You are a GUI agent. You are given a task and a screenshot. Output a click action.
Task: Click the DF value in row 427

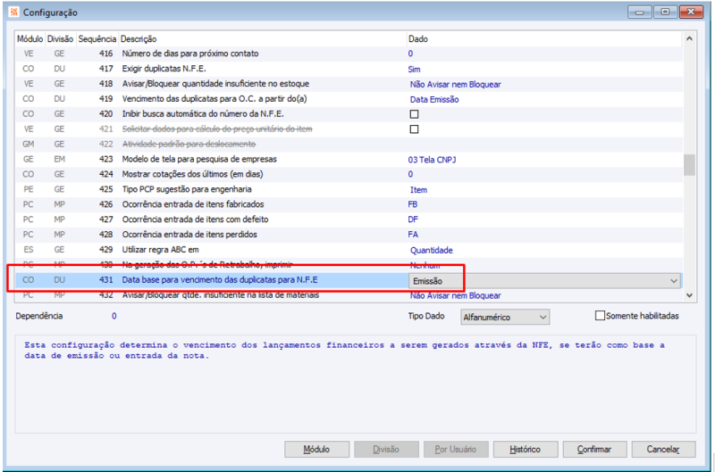(413, 219)
